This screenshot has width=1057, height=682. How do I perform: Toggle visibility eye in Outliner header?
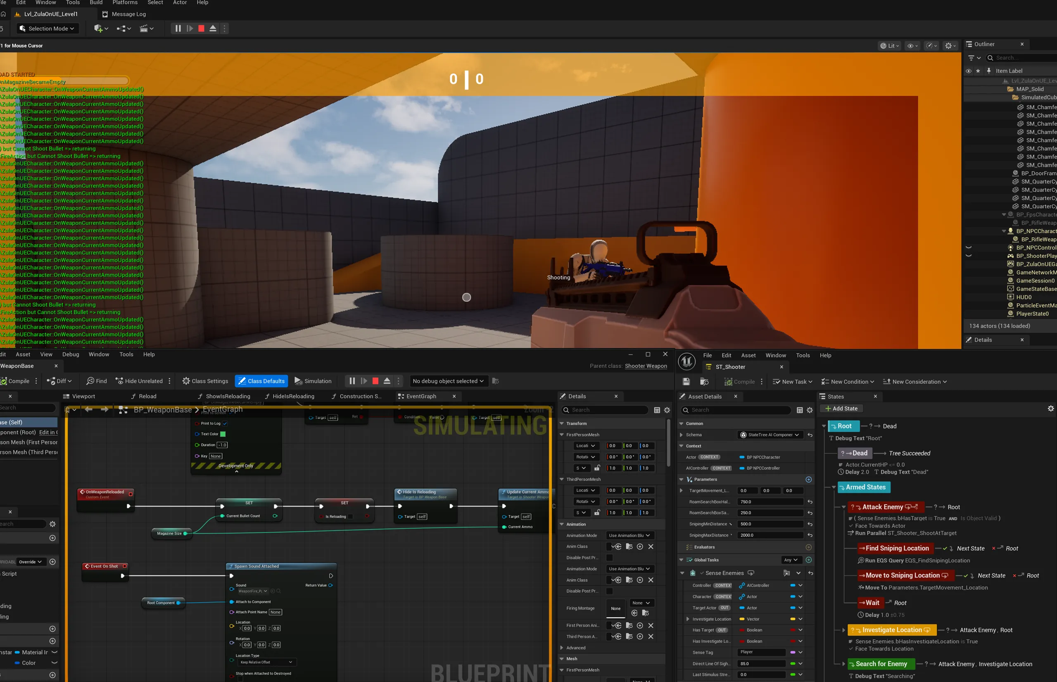click(x=969, y=71)
